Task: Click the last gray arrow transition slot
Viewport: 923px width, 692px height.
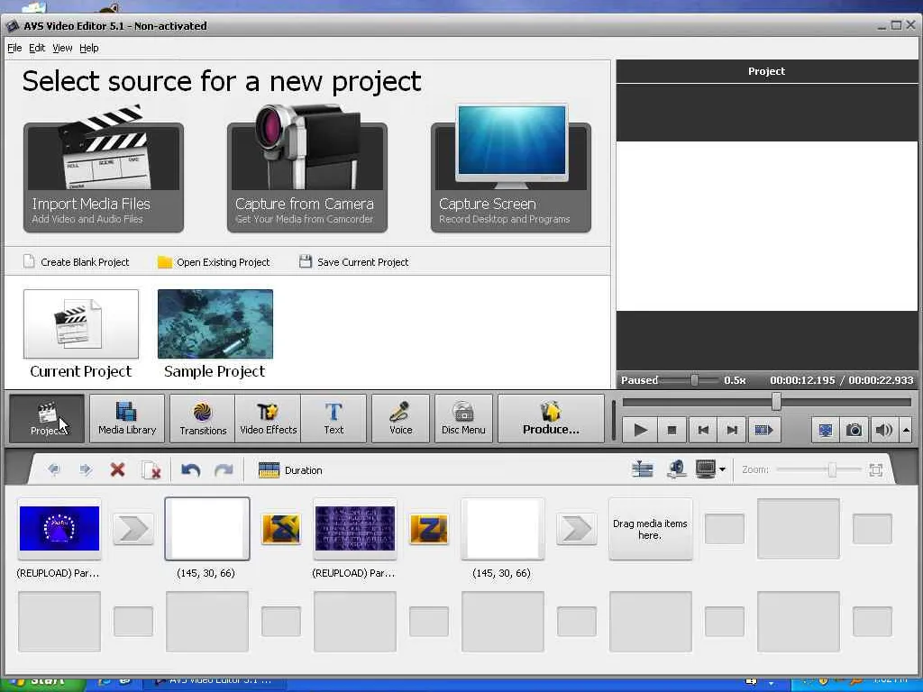Action: point(576,528)
